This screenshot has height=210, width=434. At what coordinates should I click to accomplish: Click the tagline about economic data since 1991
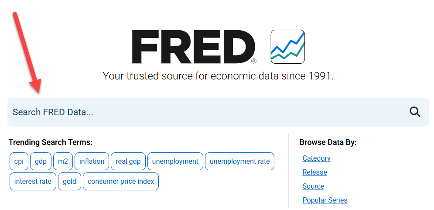(x=218, y=76)
